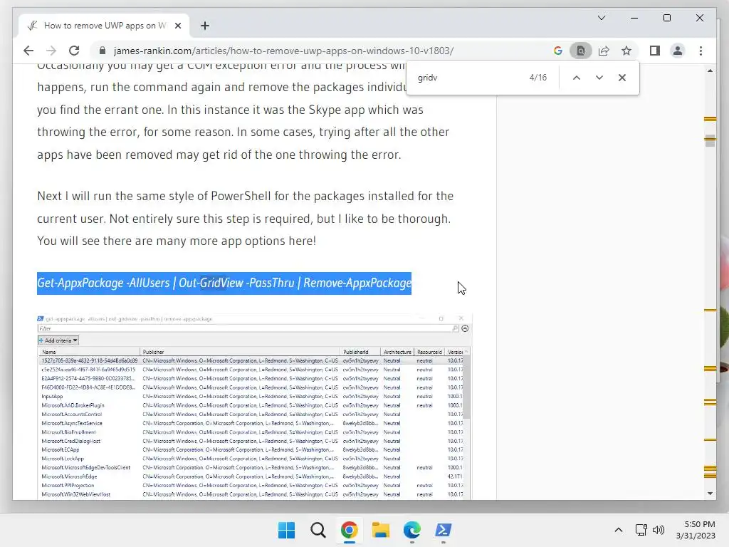Click the highlighted Get-AppxPackage command text

224,283
